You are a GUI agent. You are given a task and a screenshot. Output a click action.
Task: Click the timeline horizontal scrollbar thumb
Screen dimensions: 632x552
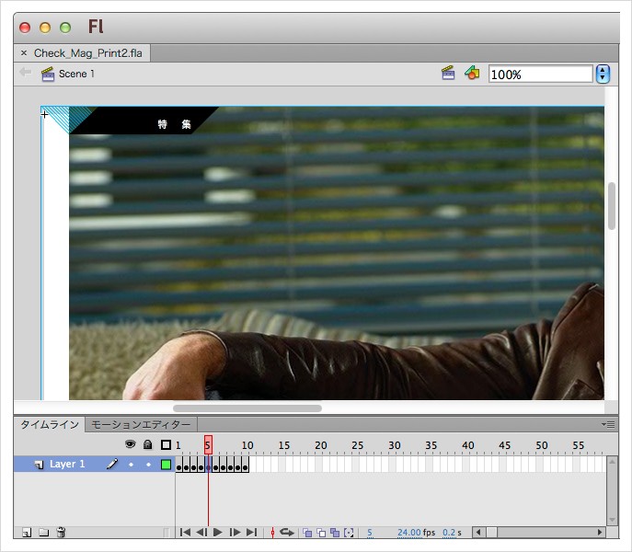tap(491, 533)
